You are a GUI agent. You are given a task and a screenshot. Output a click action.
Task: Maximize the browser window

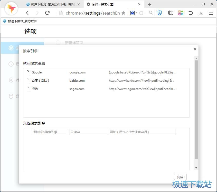203,4
